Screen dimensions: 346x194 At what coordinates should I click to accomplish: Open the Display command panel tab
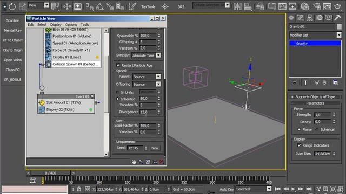pos(328,18)
